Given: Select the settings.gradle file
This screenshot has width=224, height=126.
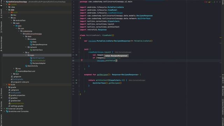Looking at the screenshot, I should click(x=17, y=106).
